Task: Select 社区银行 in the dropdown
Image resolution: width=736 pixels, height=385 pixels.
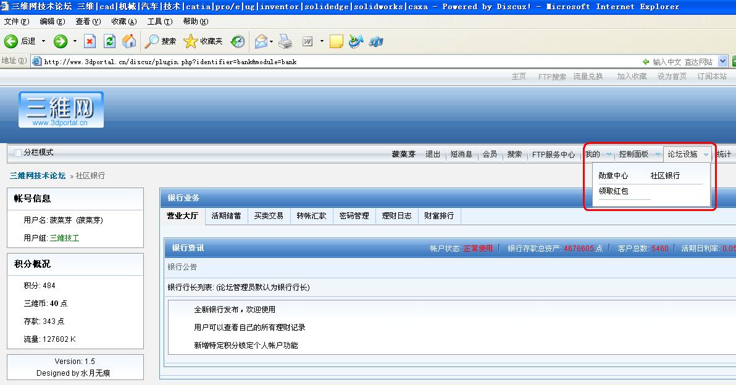Action: [665, 175]
